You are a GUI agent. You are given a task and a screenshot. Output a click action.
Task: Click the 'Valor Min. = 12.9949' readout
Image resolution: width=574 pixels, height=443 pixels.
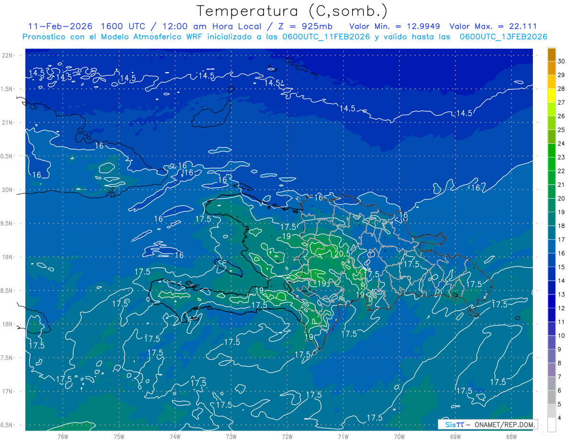click(394, 27)
